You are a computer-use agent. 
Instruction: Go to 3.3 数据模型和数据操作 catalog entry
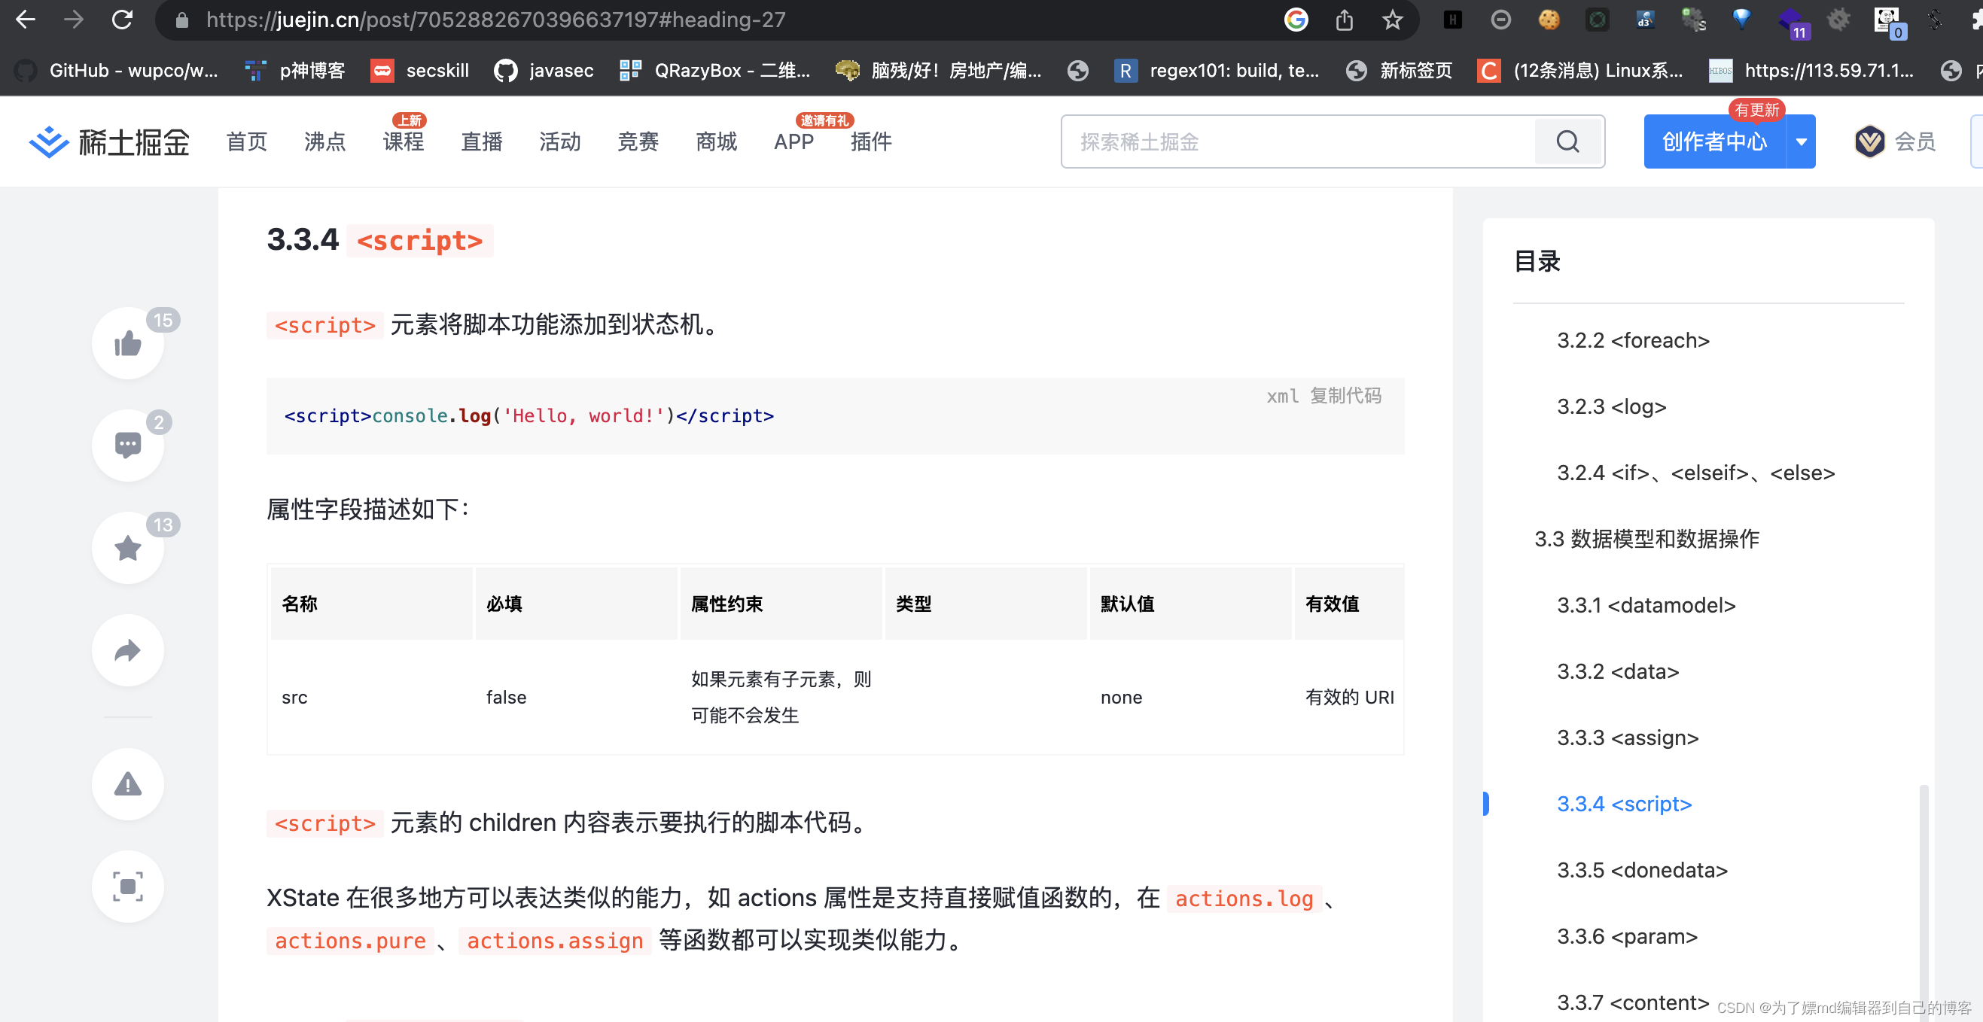1646,539
